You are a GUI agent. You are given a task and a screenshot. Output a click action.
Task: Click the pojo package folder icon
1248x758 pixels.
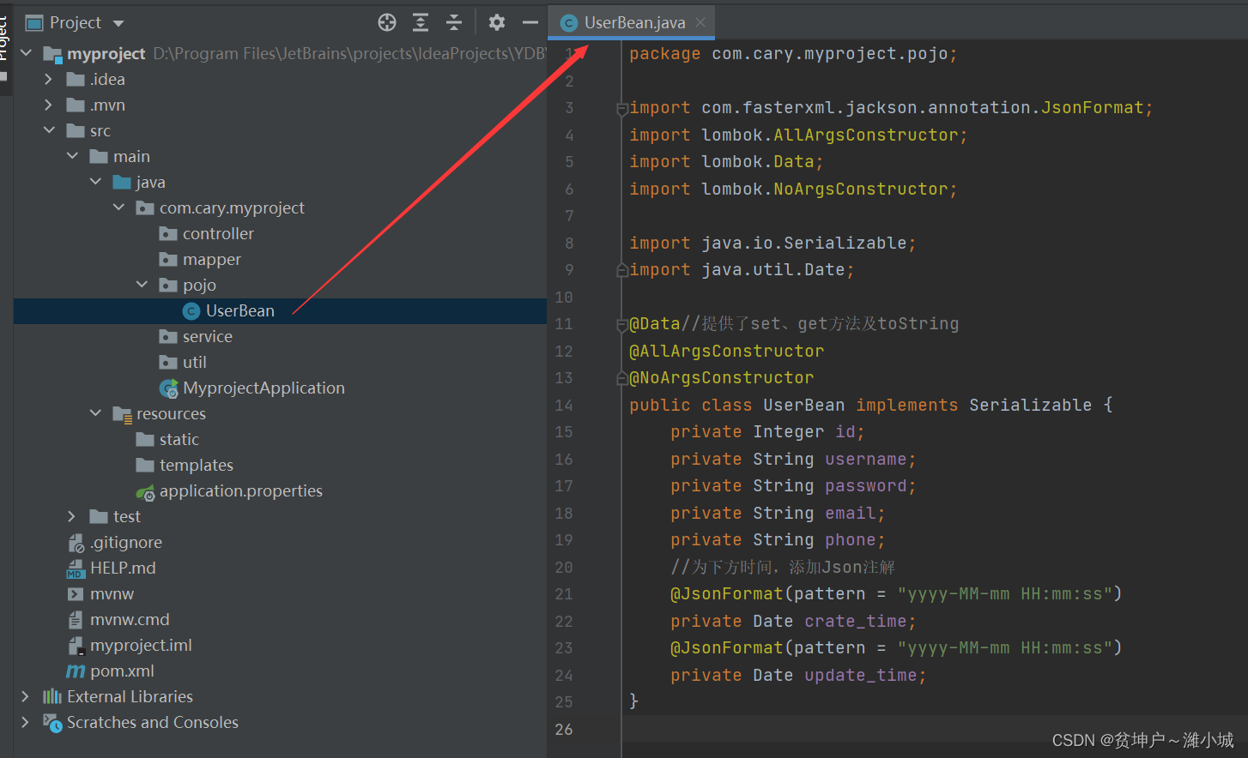[168, 285]
